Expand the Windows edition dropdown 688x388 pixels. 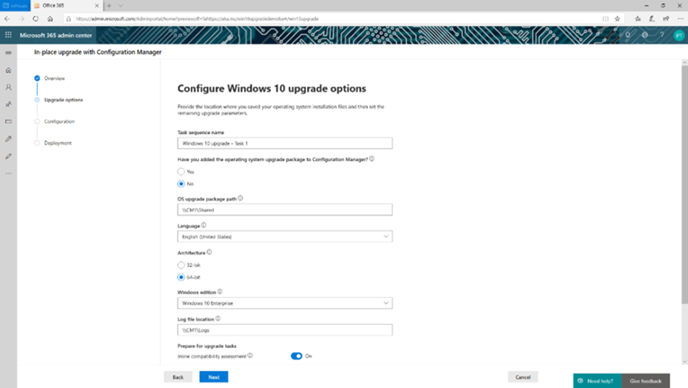(x=285, y=303)
